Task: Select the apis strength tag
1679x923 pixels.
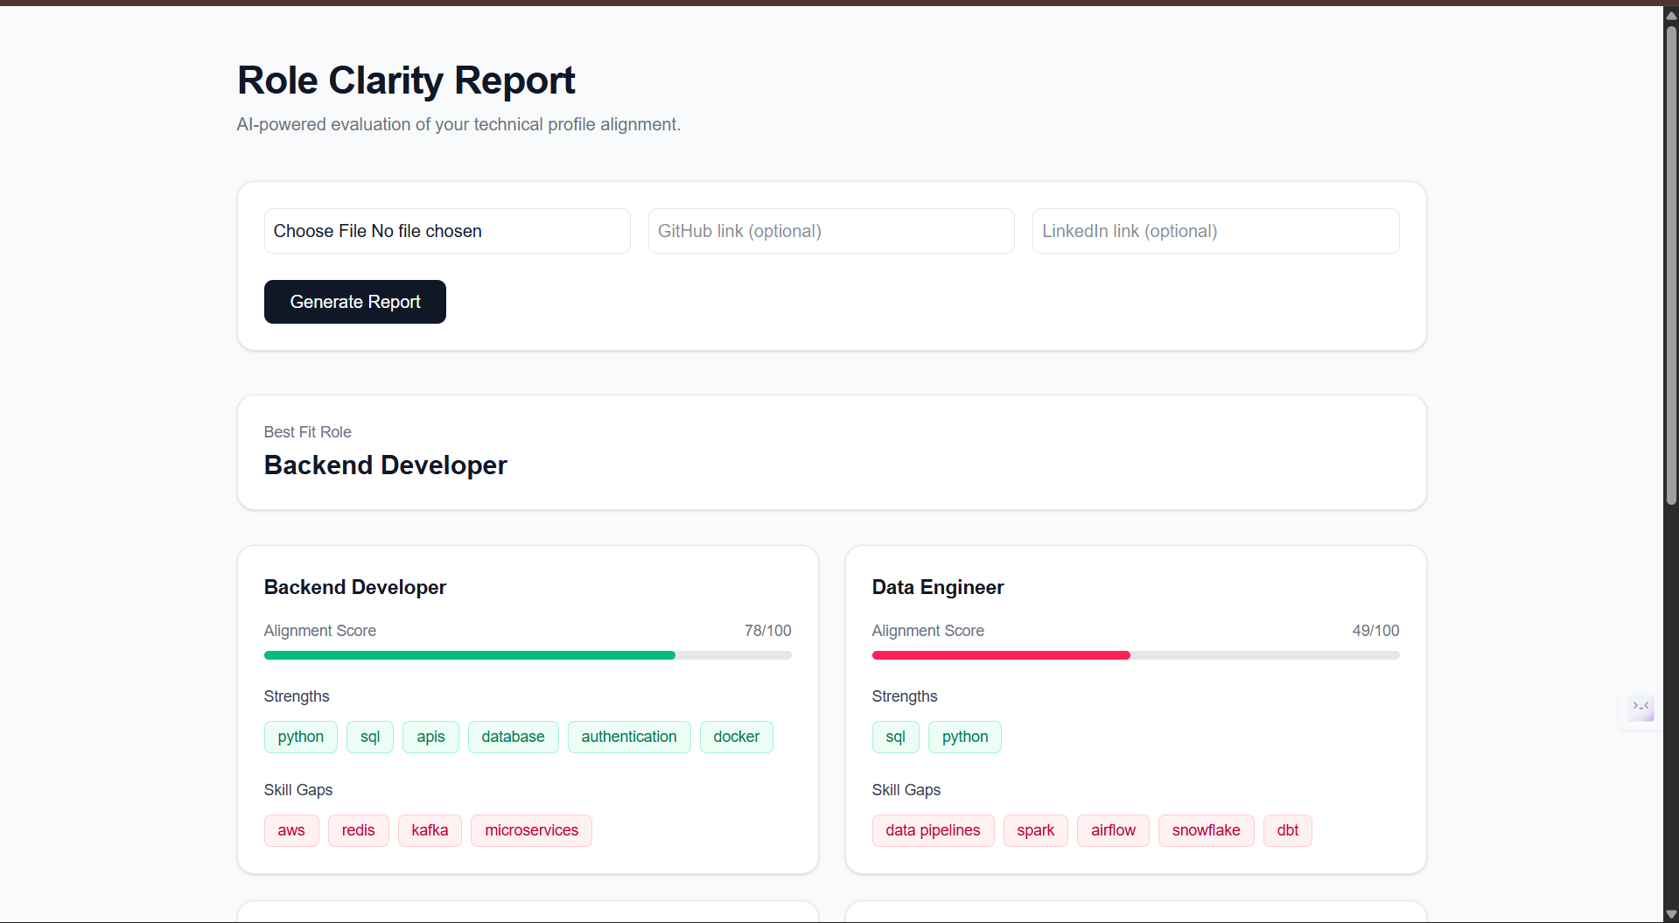Action: click(430, 737)
